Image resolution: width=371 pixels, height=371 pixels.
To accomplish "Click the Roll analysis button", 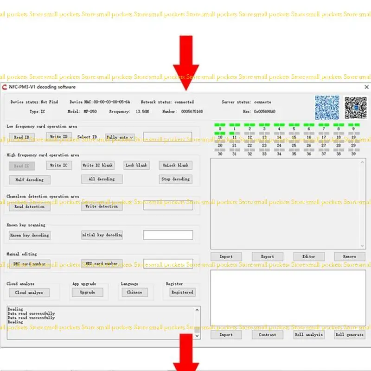I will click(x=309, y=334).
